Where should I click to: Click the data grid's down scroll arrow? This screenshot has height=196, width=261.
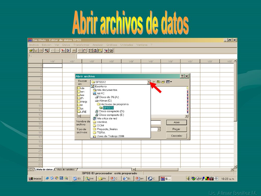point(235,166)
